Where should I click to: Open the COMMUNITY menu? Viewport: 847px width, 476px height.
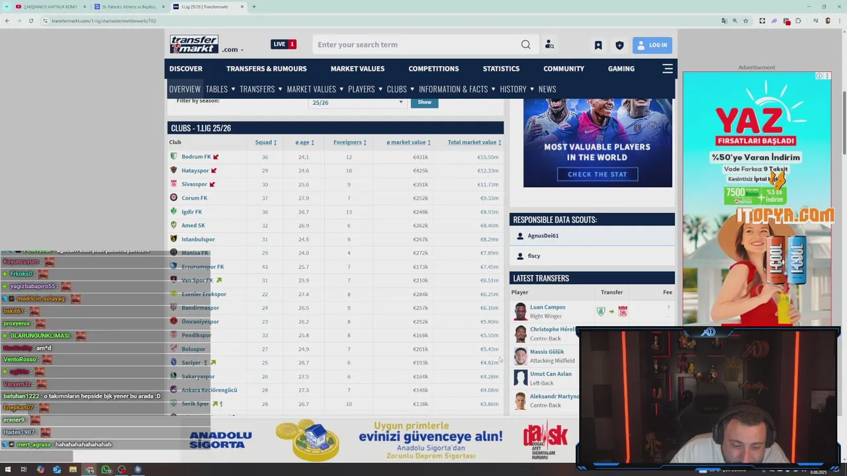[x=564, y=69]
